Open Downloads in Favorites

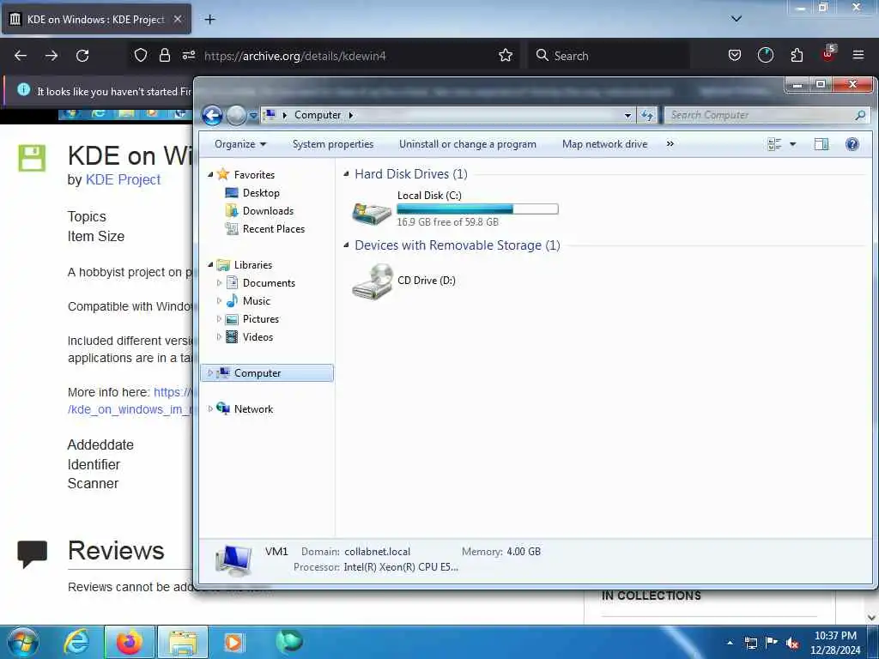click(268, 211)
